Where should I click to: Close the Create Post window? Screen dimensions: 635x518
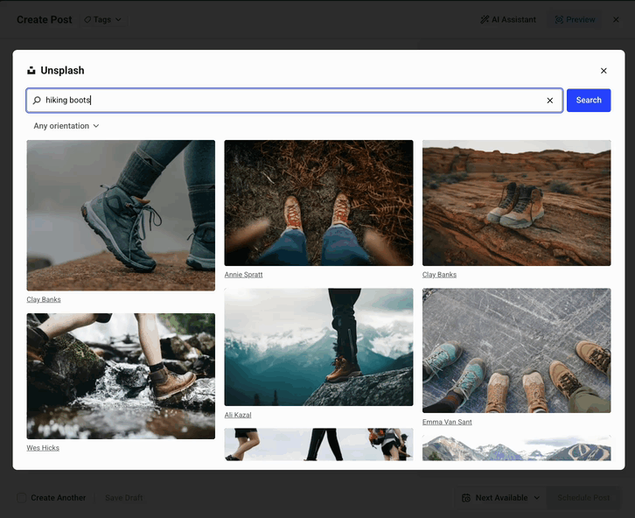(x=616, y=19)
